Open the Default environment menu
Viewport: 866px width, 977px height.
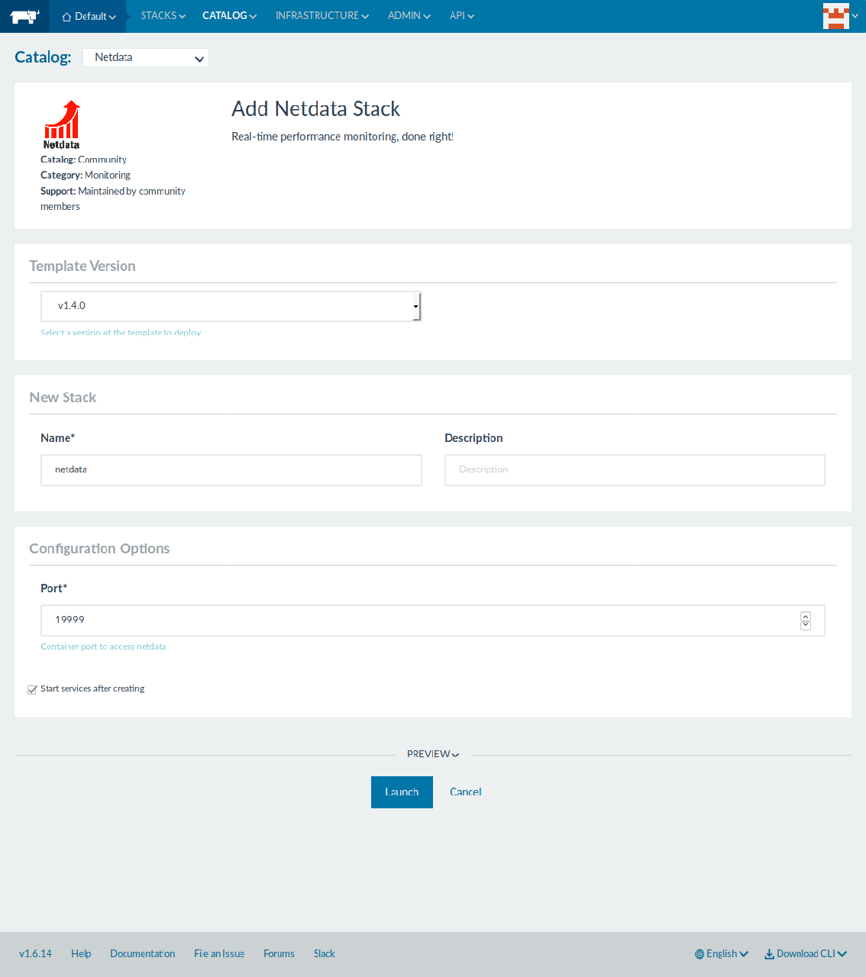[89, 16]
